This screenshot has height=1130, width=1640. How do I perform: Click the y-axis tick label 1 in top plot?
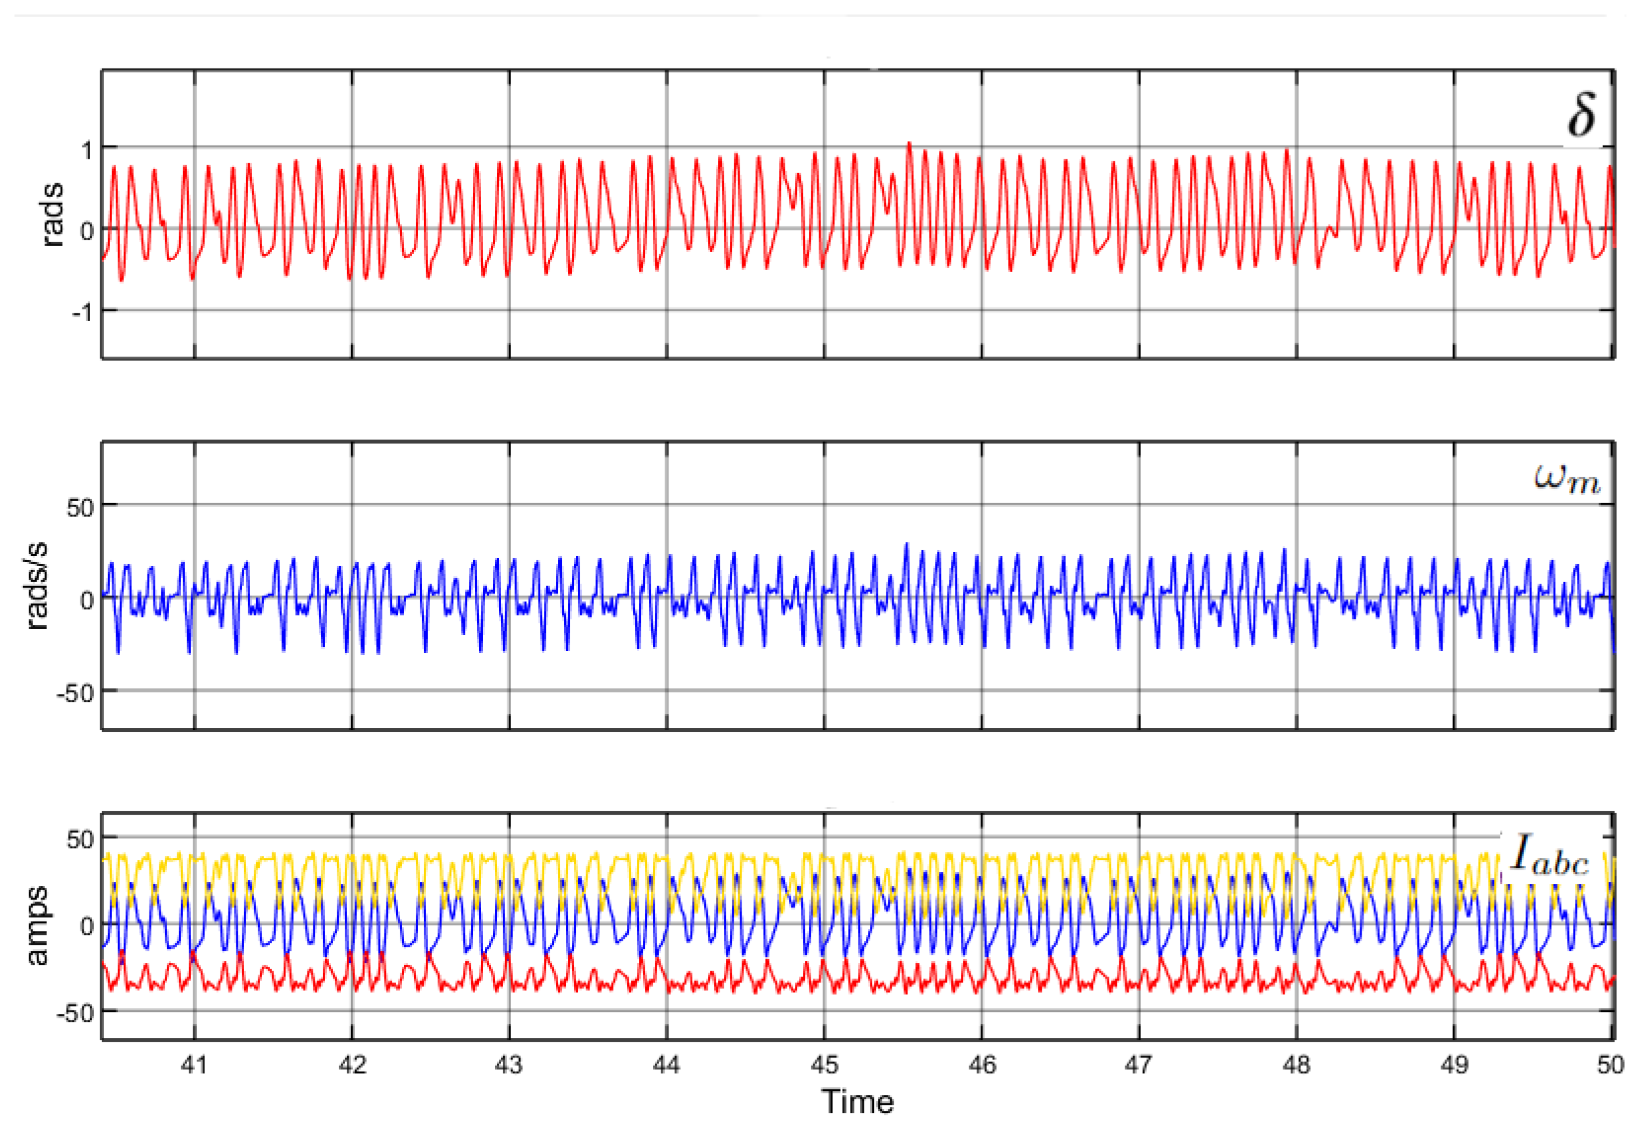point(87,150)
